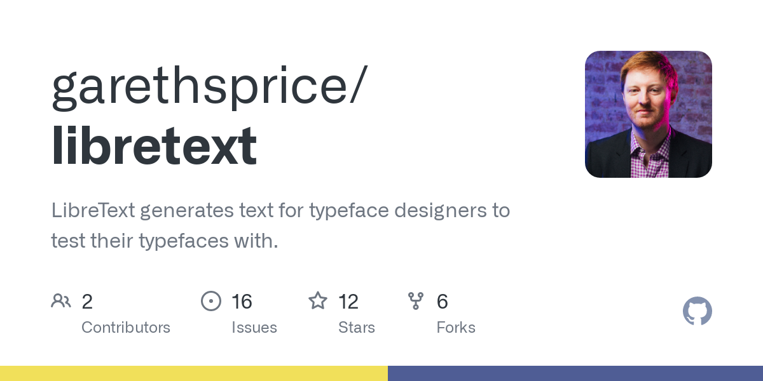
Task: Select the yellow language bar segment
Action: click(194, 373)
